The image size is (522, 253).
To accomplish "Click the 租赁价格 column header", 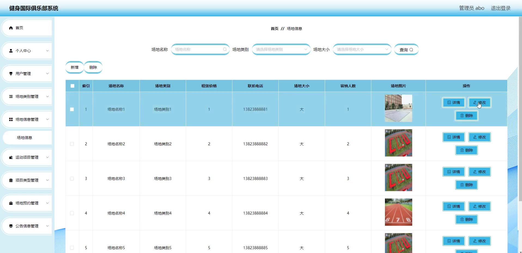I will click(209, 86).
